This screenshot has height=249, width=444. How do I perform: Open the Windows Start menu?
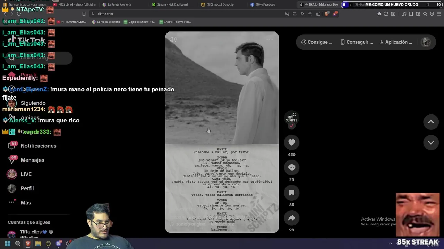(x=7, y=243)
